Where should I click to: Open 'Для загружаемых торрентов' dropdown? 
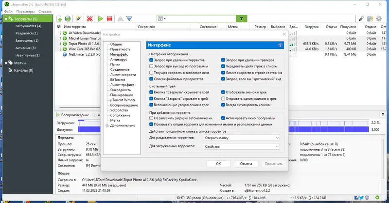pos(242,147)
